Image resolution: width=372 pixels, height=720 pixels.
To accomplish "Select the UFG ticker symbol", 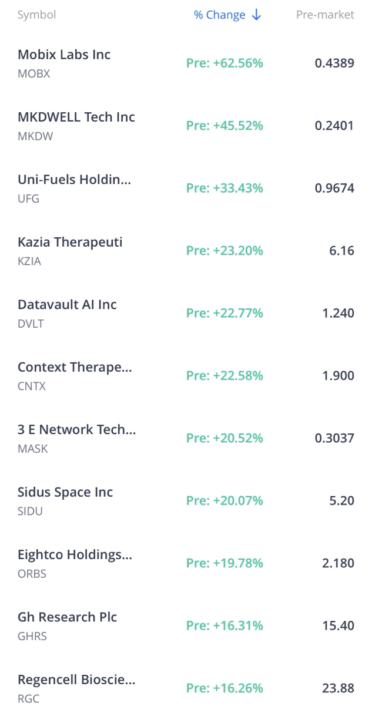I will click(29, 198).
